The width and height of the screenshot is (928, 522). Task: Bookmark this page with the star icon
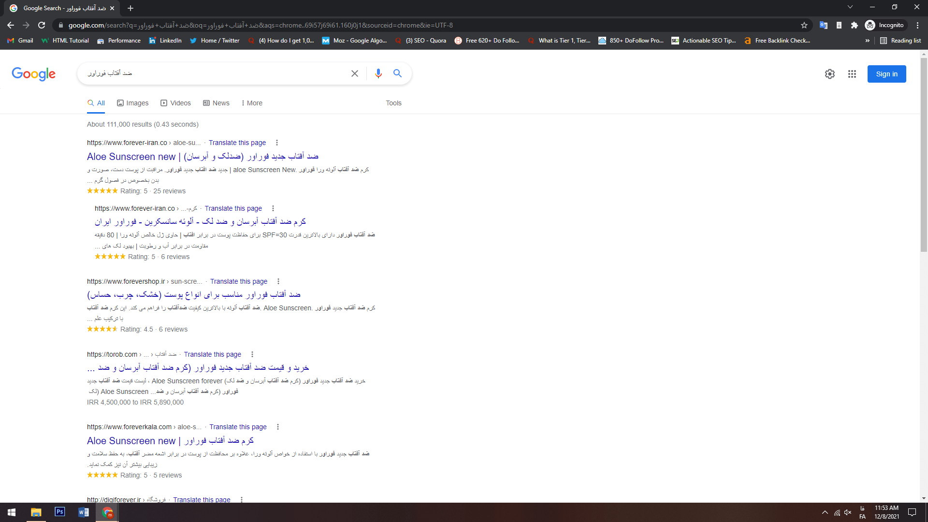point(804,25)
